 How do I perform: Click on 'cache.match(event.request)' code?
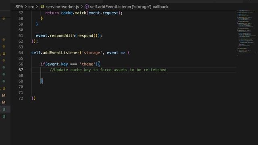[91, 13]
